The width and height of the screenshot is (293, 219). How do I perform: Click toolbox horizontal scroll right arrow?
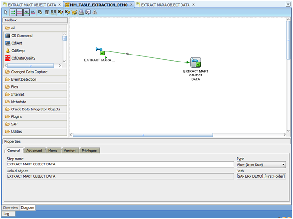coord(60,66)
